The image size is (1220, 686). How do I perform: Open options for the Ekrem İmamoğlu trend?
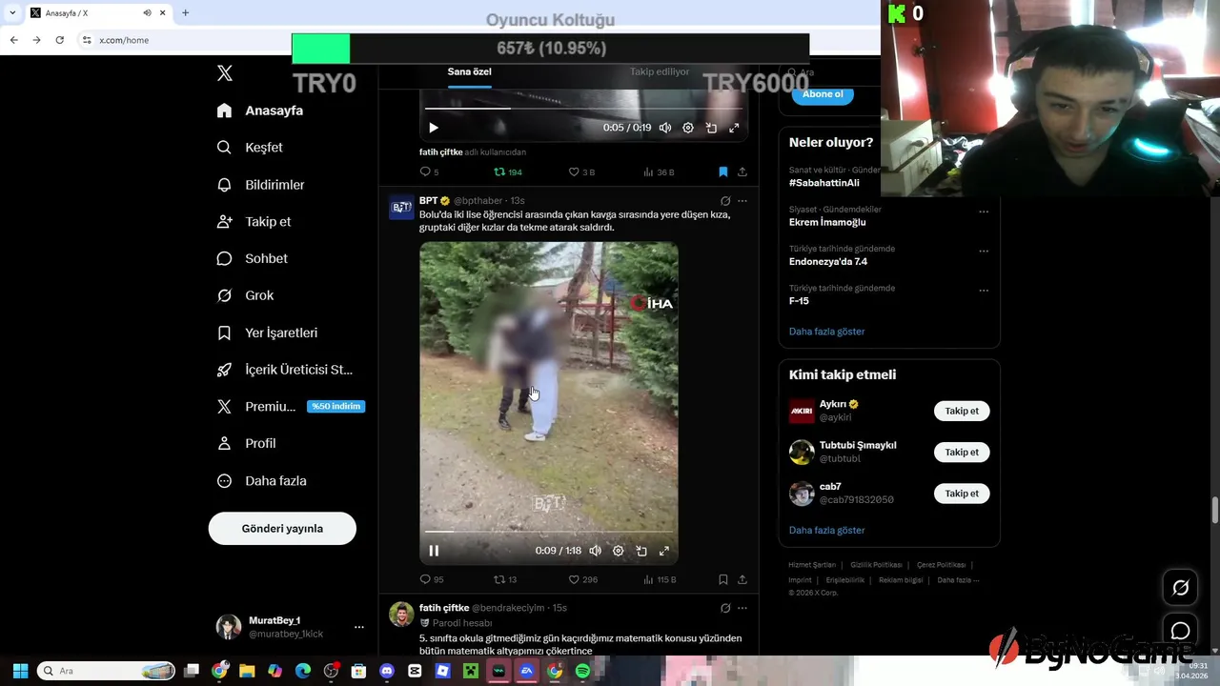(984, 212)
